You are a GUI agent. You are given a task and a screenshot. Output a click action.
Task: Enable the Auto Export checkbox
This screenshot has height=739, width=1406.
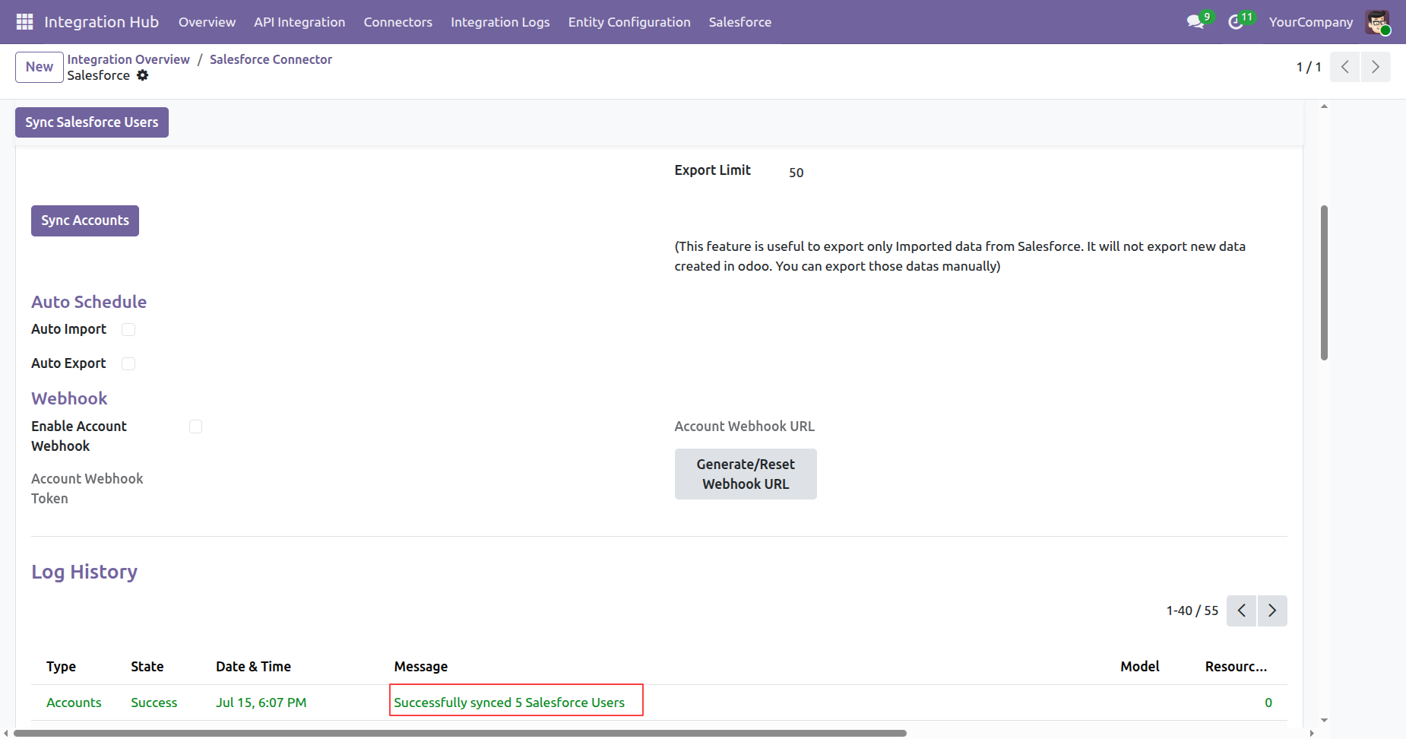coord(128,363)
